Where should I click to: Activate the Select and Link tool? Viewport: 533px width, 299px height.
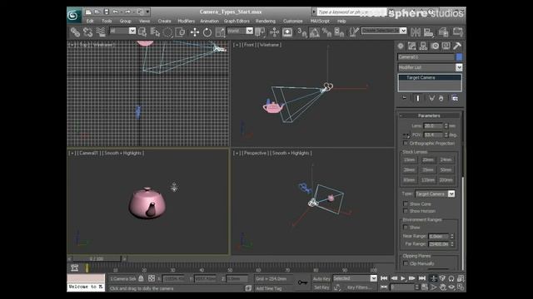(x=75, y=32)
